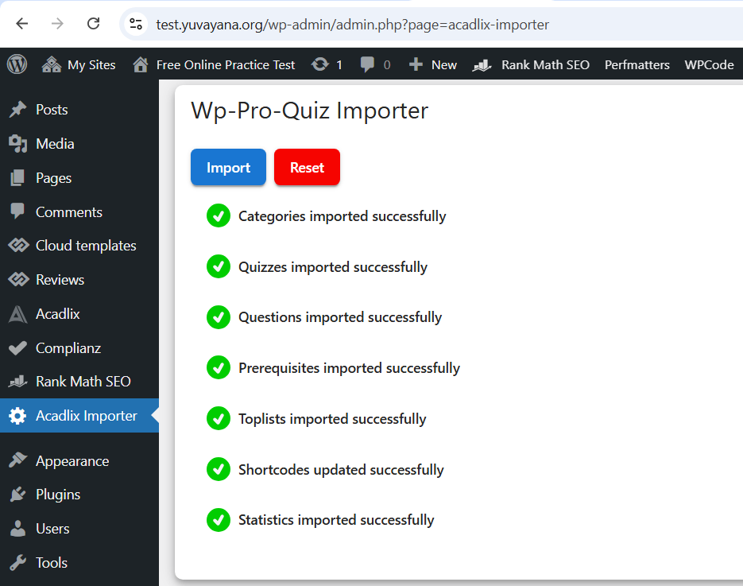Click the green checkmark beside Categories imported
The width and height of the screenshot is (743, 586).
pos(218,215)
